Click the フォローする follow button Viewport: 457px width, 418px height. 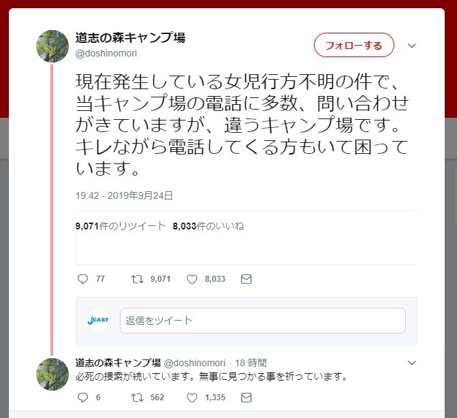point(353,46)
